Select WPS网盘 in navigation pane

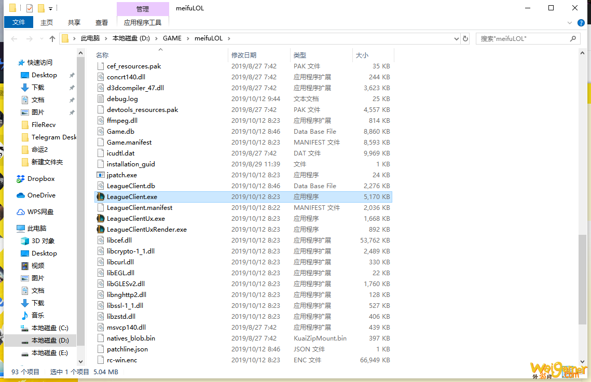40,212
